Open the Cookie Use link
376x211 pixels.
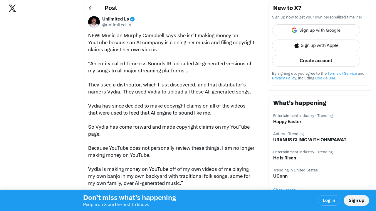325,78
